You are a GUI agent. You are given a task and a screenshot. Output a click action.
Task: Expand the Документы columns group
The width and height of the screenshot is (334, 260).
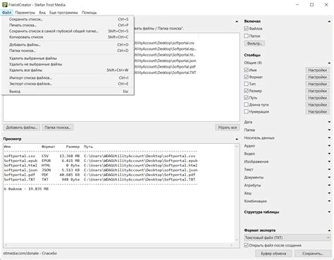pos(329,178)
